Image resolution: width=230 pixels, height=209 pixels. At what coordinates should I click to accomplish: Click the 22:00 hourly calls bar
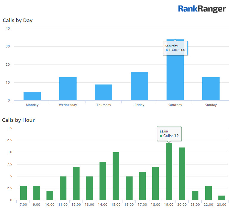pos(209,193)
